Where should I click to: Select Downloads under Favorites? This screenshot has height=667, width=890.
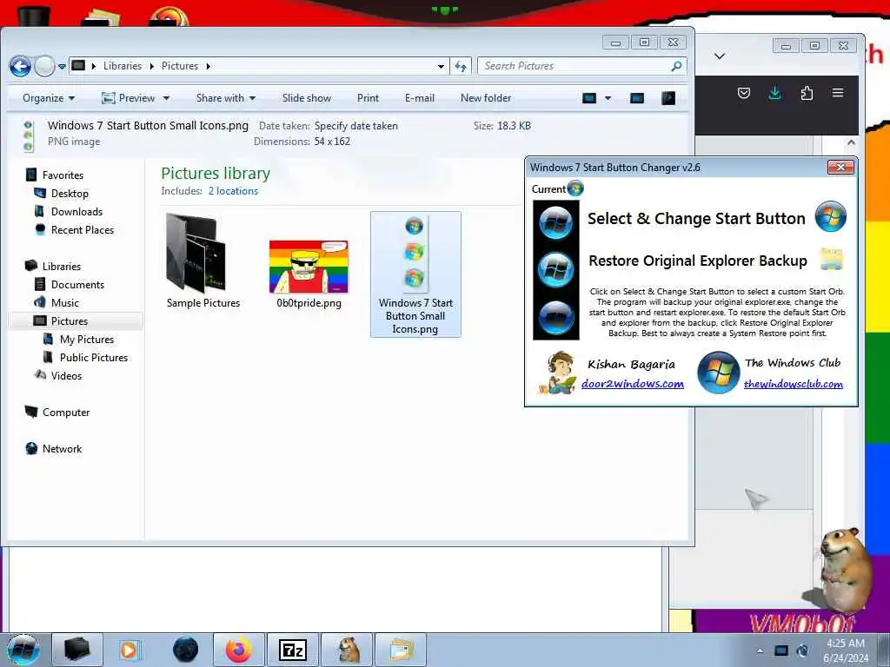[x=76, y=212]
